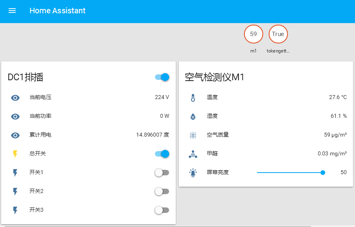Open the 湿度 entity label
This screenshot has height=227, width=355.
(x=212, y=116)
